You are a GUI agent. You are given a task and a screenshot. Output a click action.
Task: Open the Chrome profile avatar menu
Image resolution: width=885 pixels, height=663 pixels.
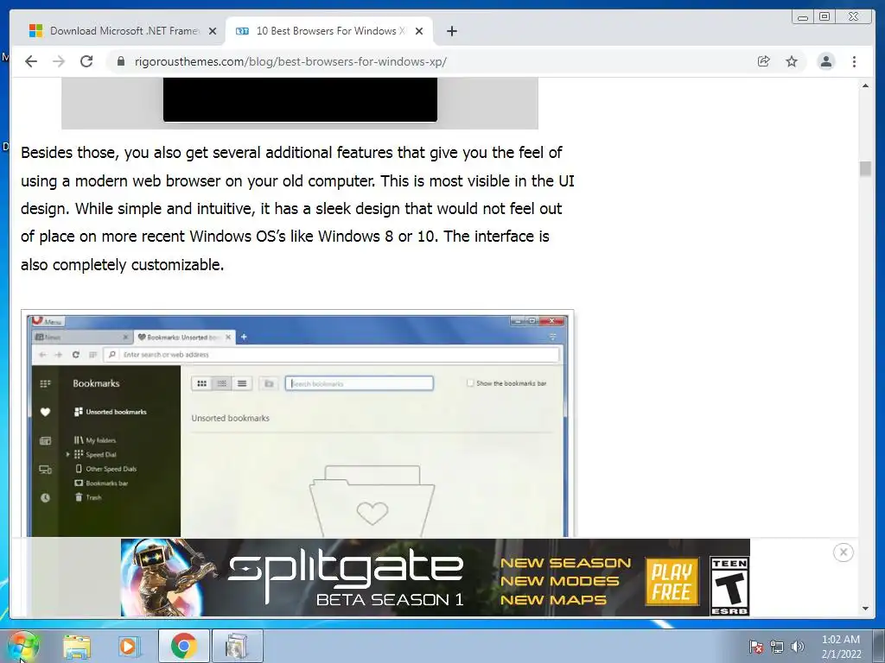click(825, 61)
